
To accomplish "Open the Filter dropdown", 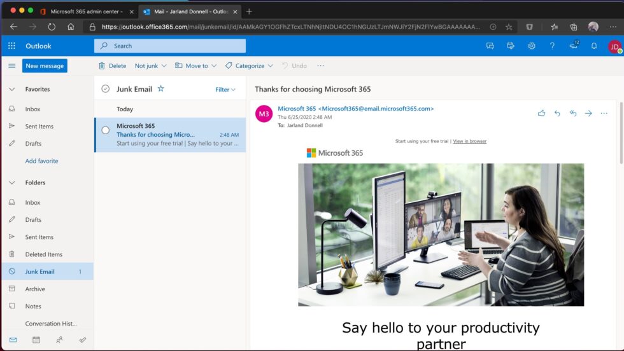I will click(x=225, y=90).
